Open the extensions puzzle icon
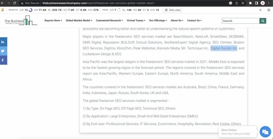The width and height of the screenshot is (273, 139). 250,3
